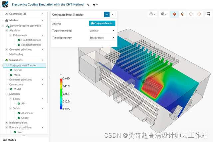Activate volume selection cube icon
The image size is (213, 142).
pyautogui.click(x=174, y=14)
